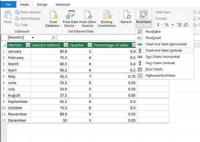200x142 pixels.
Task: Choose Flattened PivotTable from the menu
Action: point(160,76)
